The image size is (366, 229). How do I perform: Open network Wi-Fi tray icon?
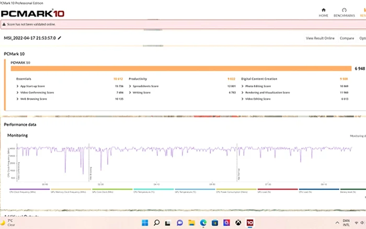click(x=356, y=223)
